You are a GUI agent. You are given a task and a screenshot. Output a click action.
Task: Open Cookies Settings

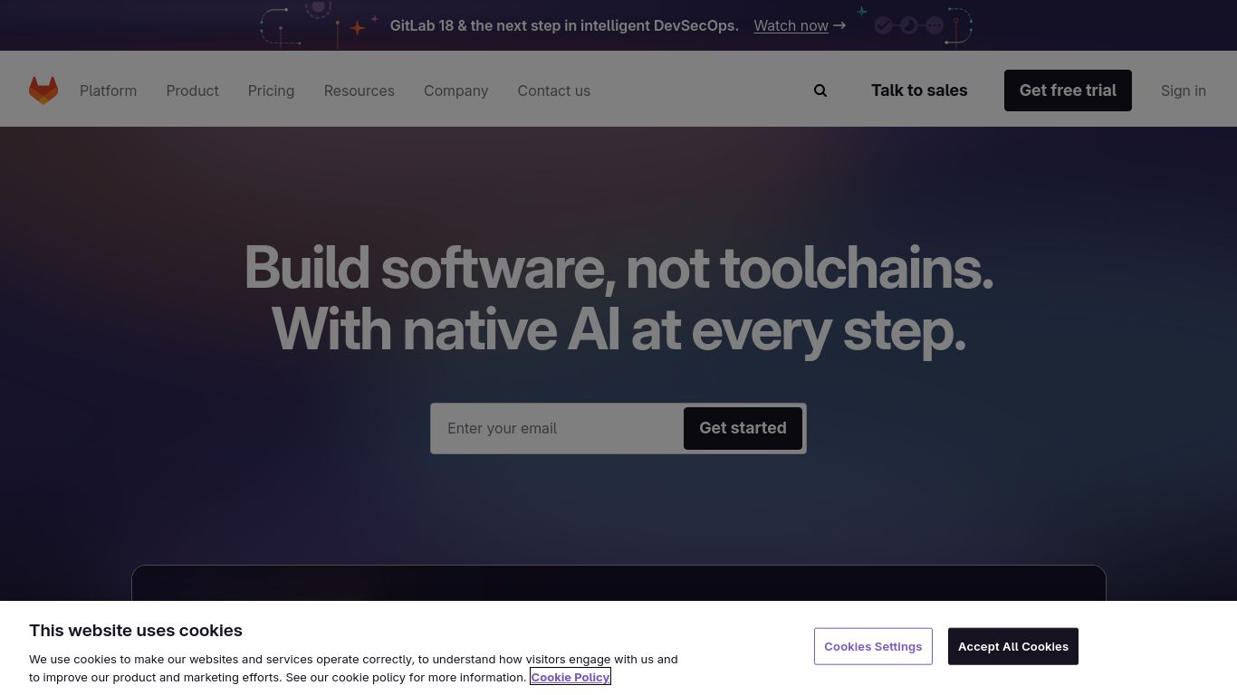tap(873, 646)
